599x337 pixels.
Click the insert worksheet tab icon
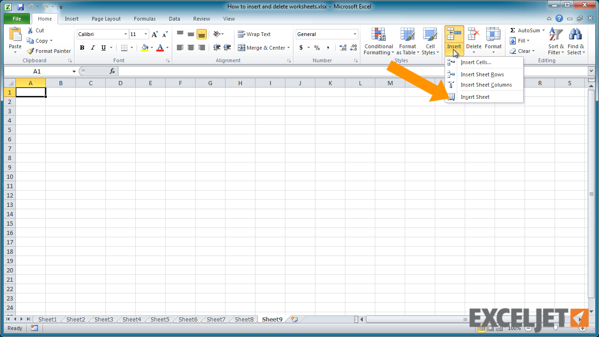(294, 319)
